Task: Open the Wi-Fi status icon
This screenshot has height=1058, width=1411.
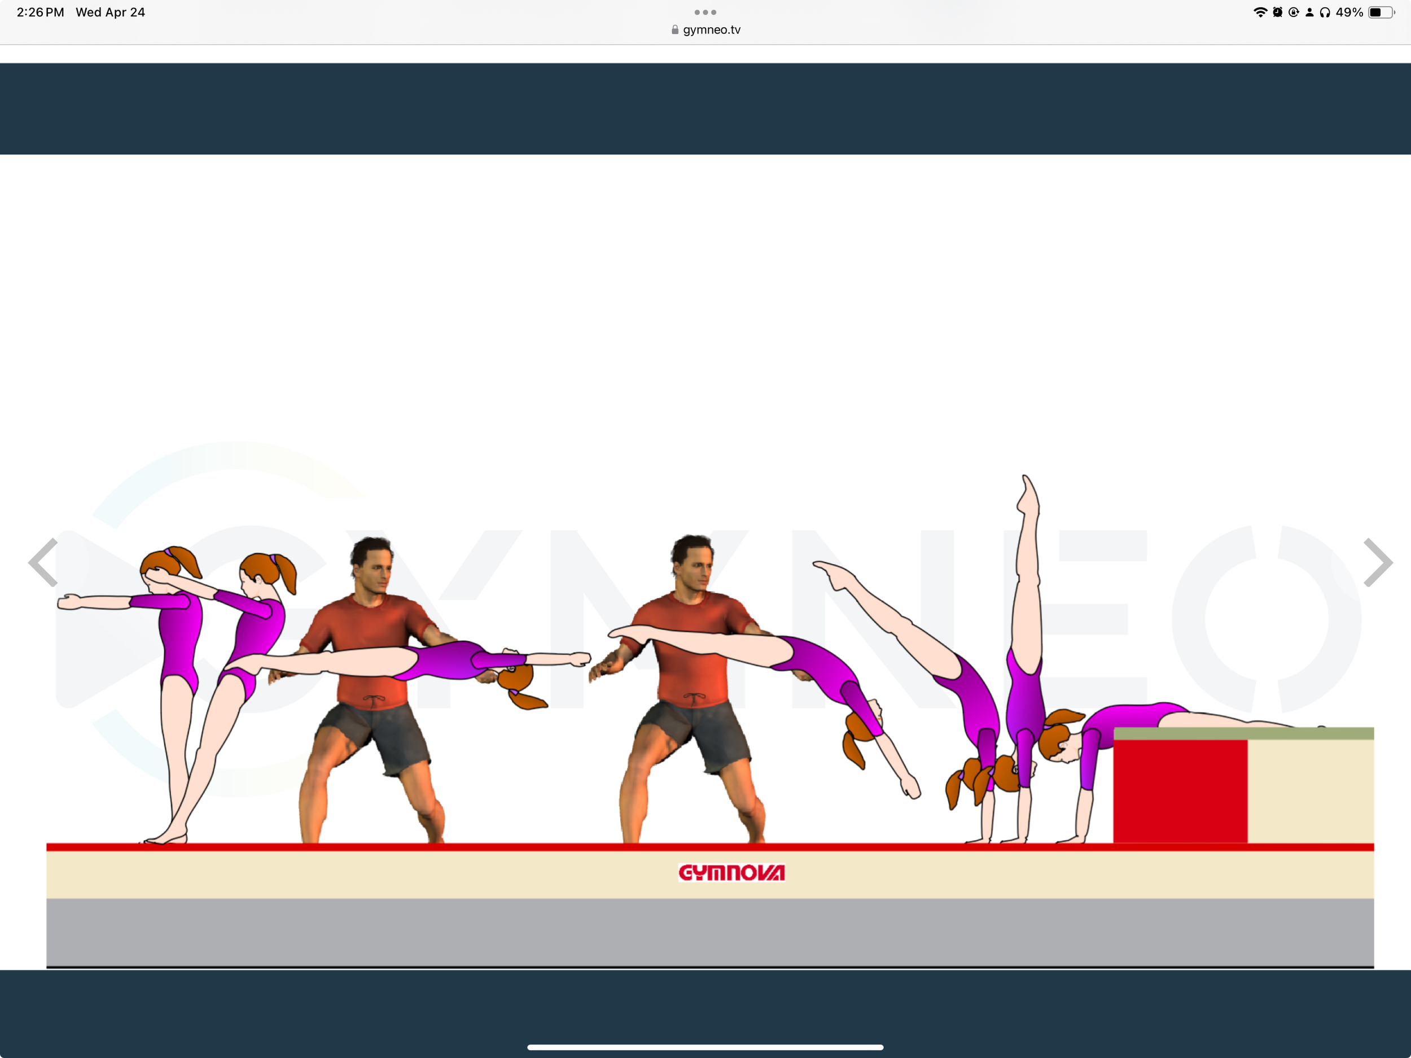Action: tap(1261, 11)
